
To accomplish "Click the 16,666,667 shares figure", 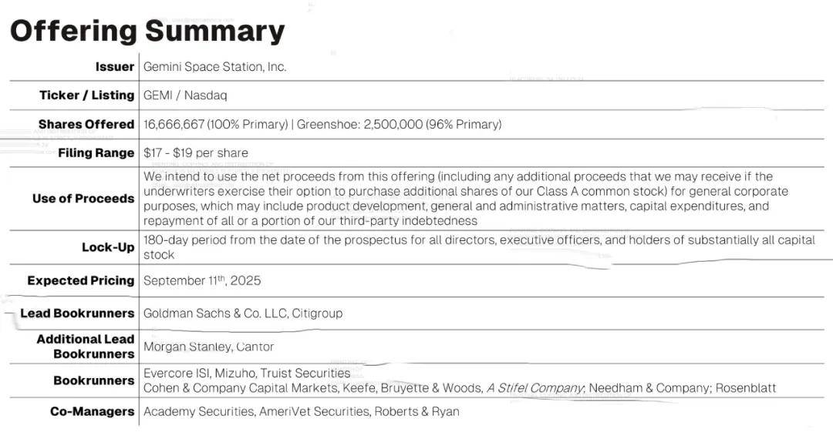I will pos(172,124).
